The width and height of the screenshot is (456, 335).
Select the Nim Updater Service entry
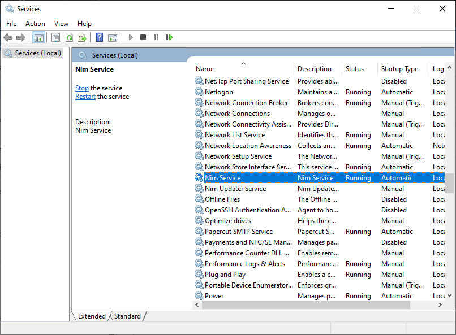coord(235,189)
